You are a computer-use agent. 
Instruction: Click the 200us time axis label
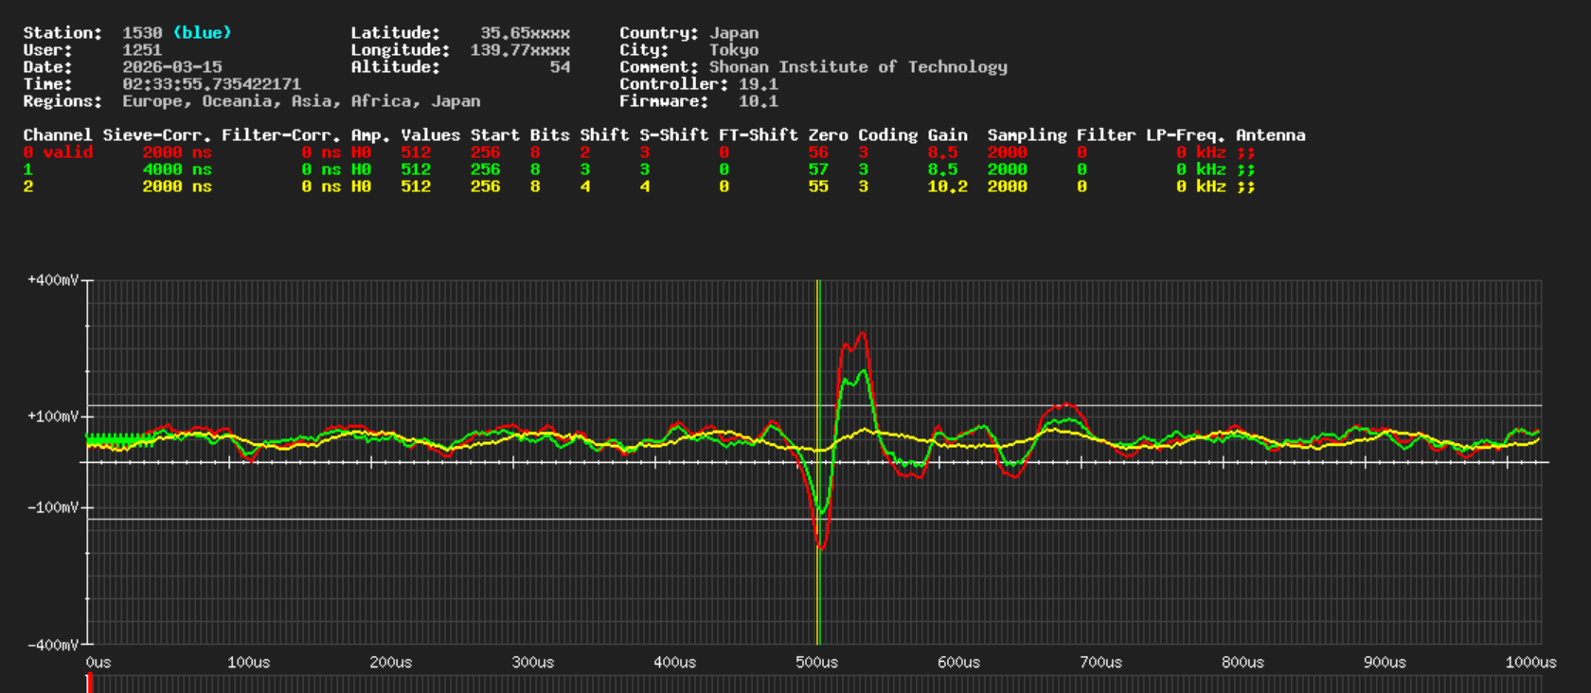(390, 663)
